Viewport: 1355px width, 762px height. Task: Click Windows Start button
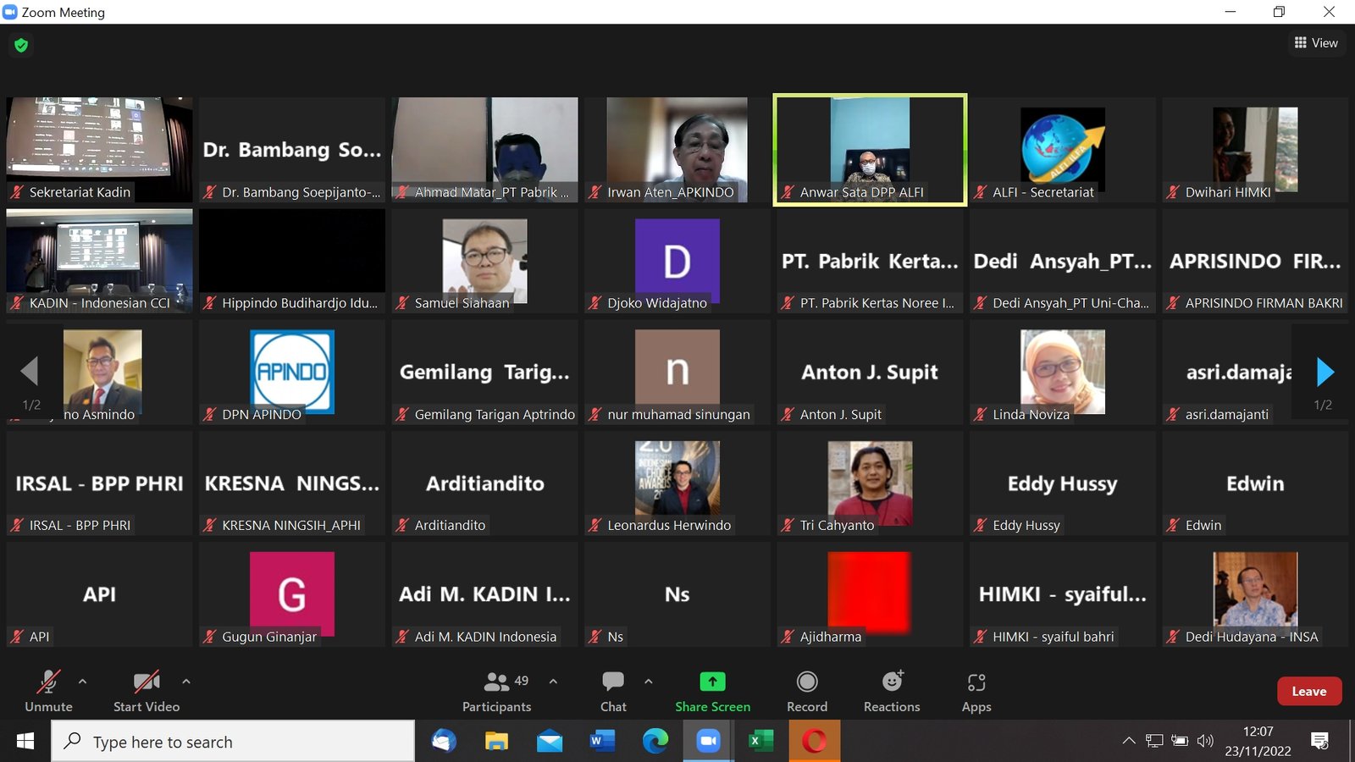pos(25,742)
